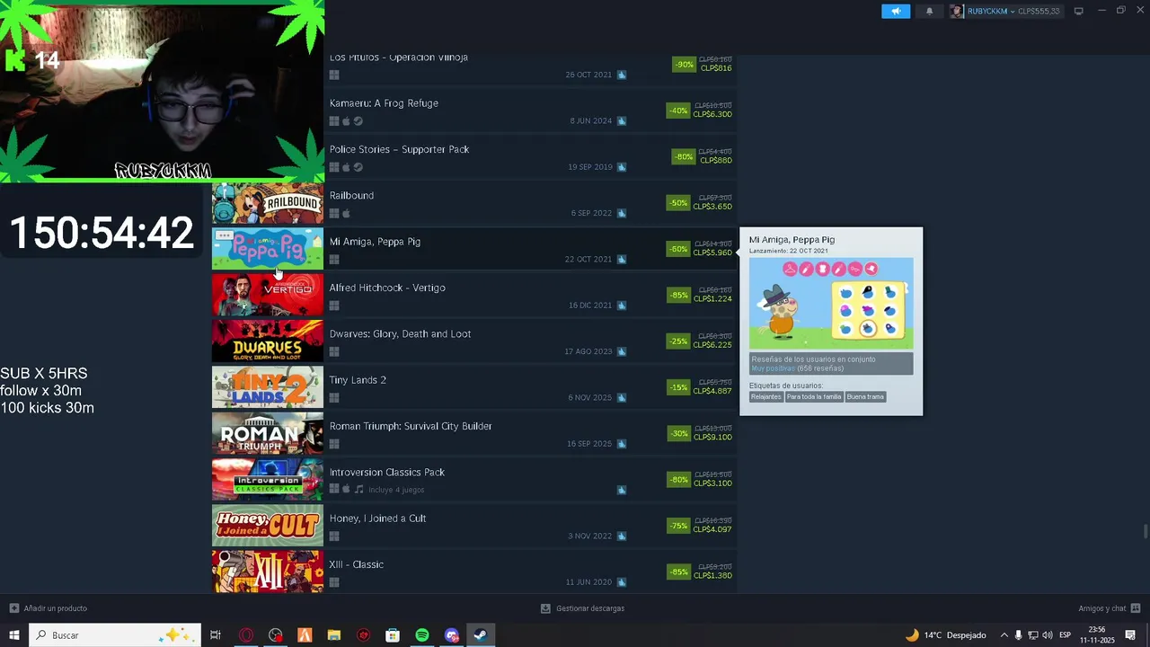Click Roman Triumph: Survival City Builder title
The image size is (1150, 647).
coord(411,426)
